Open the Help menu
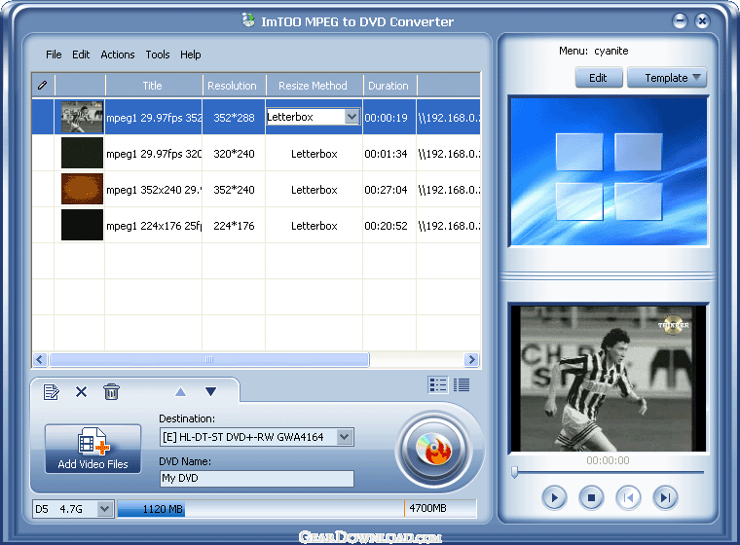 (190, 54)
